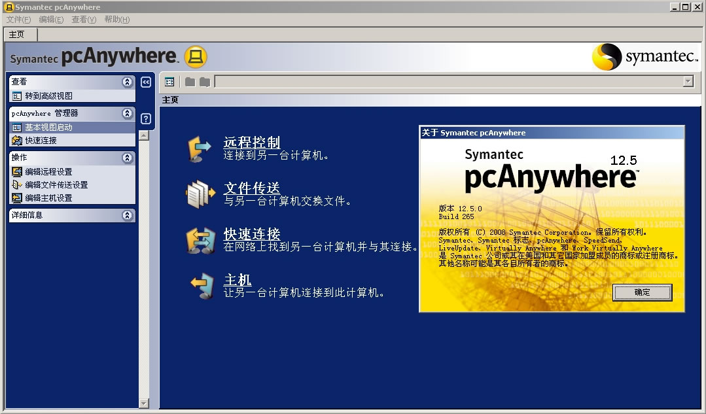Collapse the 查看 panel section
The width and height of the screenshot is (706, 414).
pos(127,82)
